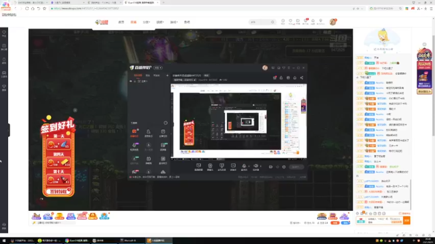The image size is (435, 244).
Task: Open the user avatar menu in header
Action: coord(333,22)
